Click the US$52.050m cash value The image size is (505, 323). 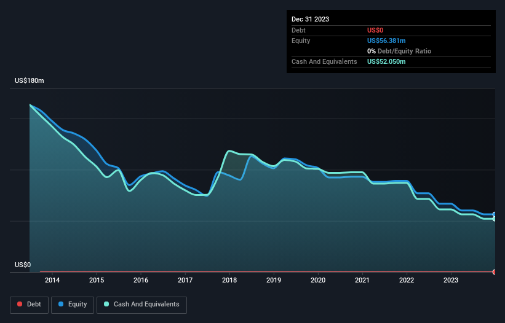(386, 61)
